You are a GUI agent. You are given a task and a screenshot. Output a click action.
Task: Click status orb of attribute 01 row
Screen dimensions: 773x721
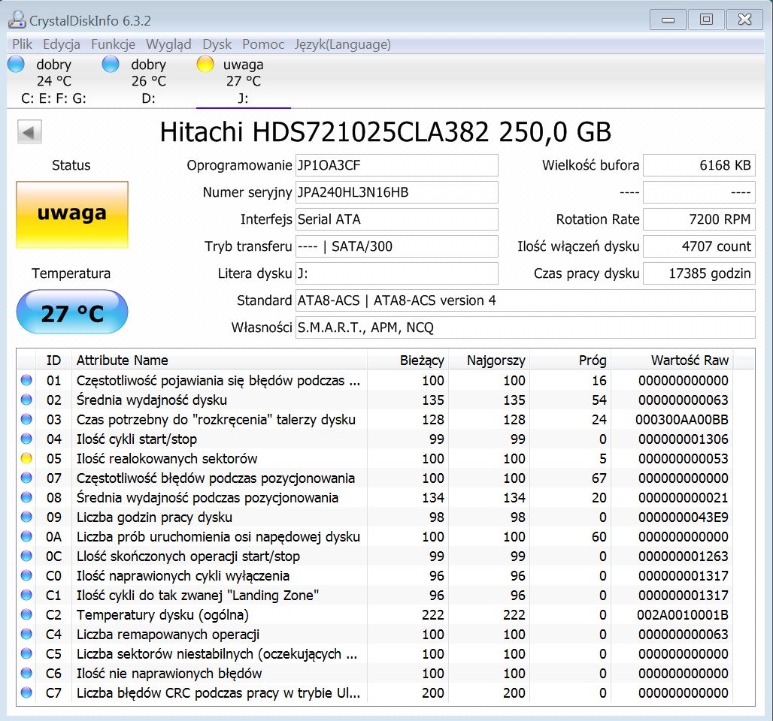point(26,380)
